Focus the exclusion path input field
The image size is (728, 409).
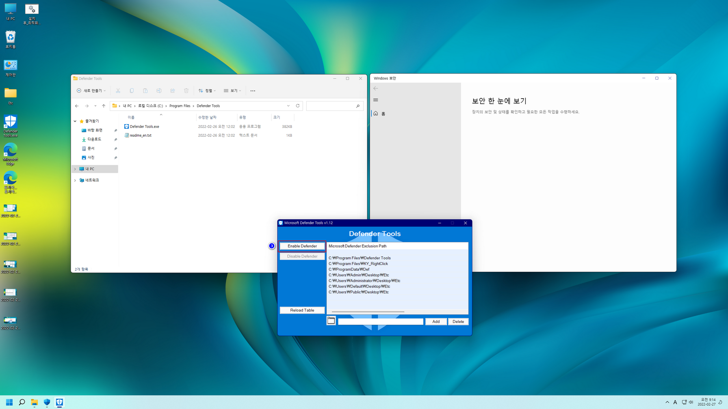click(381, 321)
